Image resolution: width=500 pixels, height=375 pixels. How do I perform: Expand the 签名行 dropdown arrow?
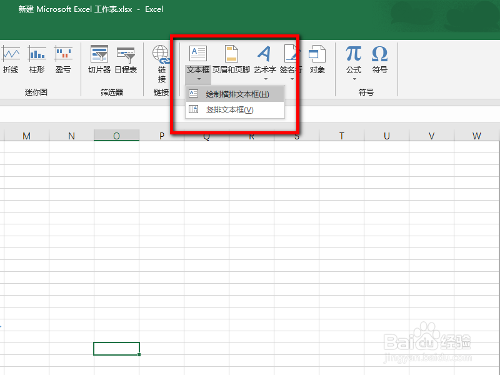(292, 79)
